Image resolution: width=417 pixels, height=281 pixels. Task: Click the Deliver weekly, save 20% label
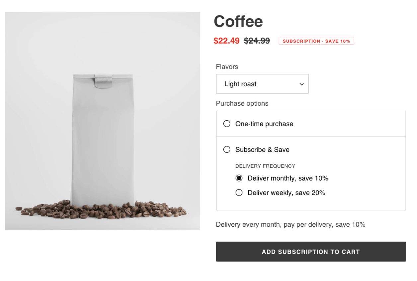(x=286, y=193)
